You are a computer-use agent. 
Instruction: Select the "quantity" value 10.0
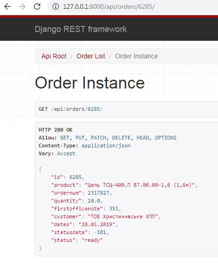94,201
